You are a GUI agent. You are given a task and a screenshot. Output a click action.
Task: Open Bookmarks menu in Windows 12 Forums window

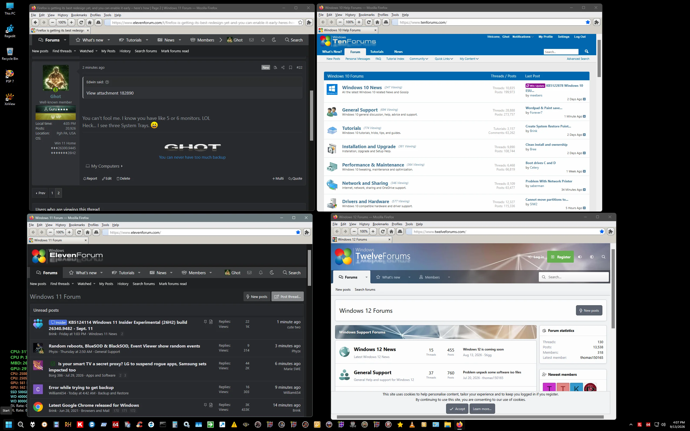(381, 224)
